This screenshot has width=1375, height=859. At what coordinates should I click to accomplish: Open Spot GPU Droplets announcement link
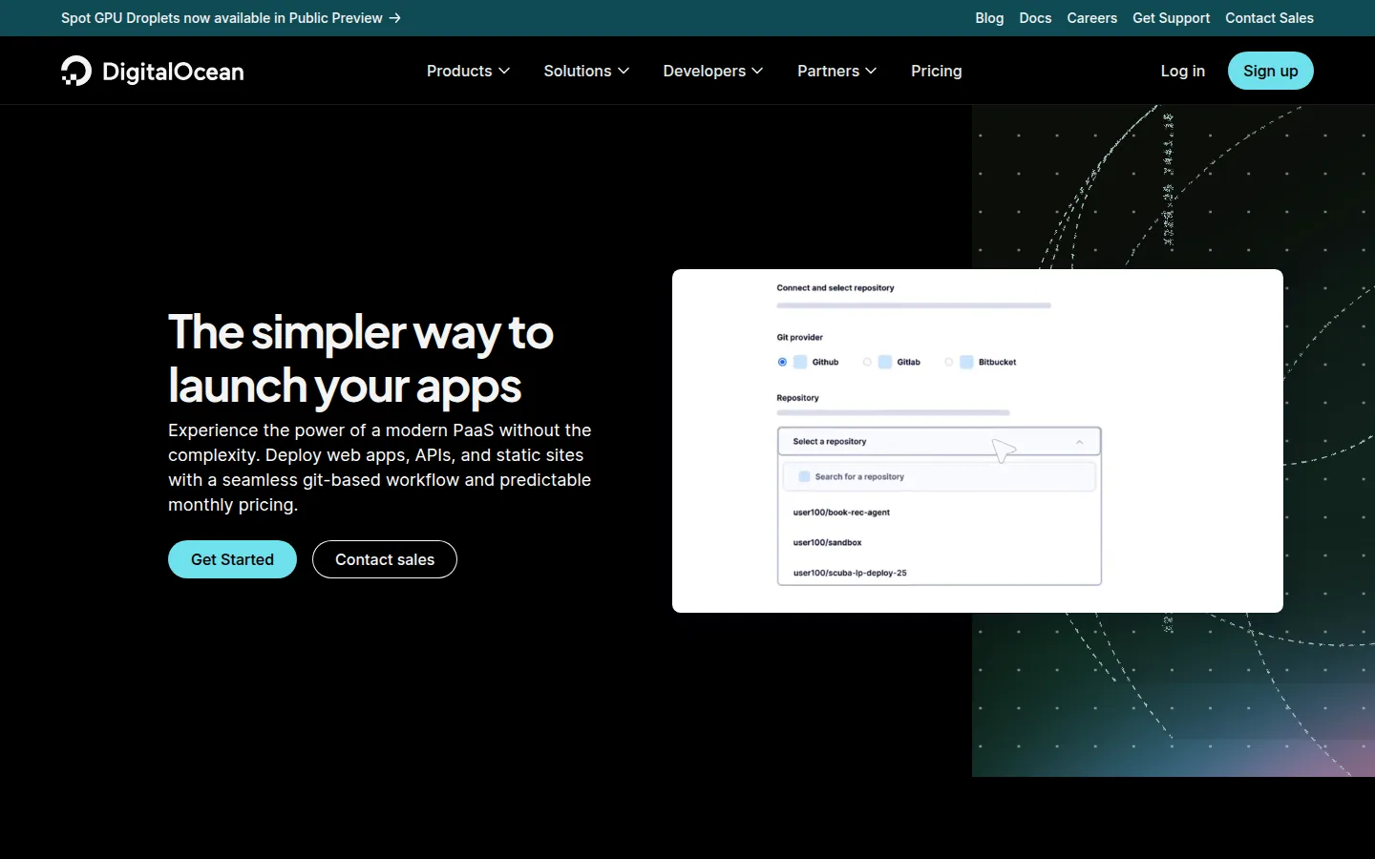(231, 18)
